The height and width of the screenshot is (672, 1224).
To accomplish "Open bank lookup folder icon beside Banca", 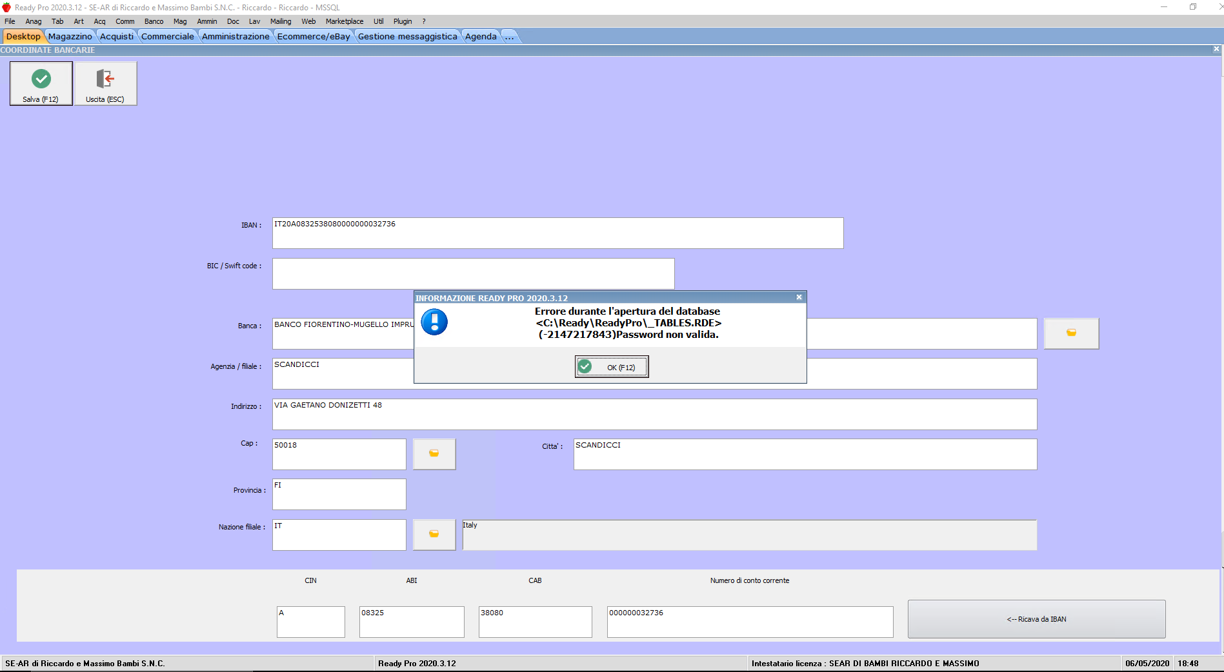I will tap(1071, 333).
